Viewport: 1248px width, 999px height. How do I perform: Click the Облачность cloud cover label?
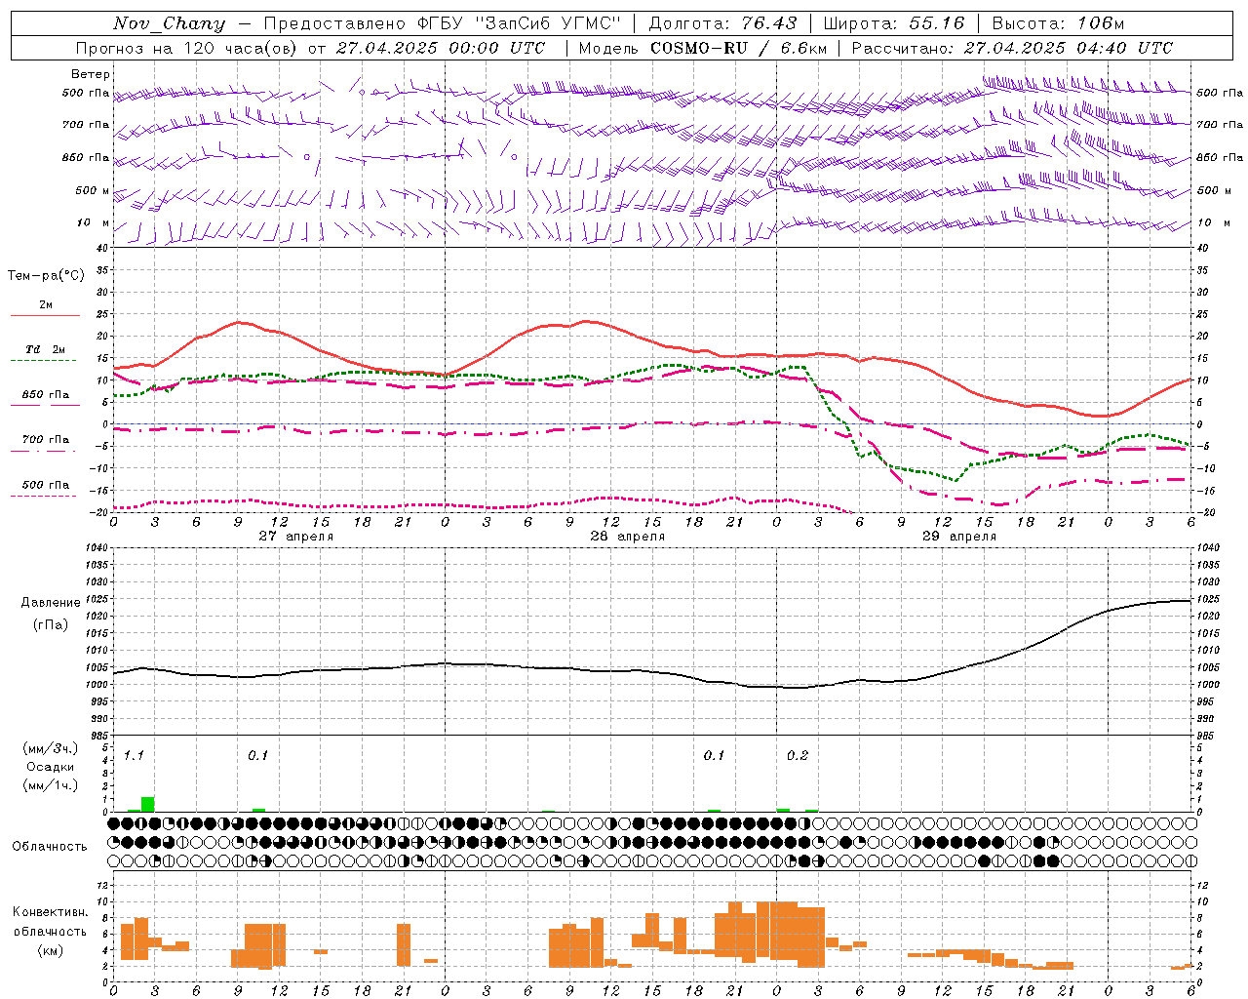(50, 847)
